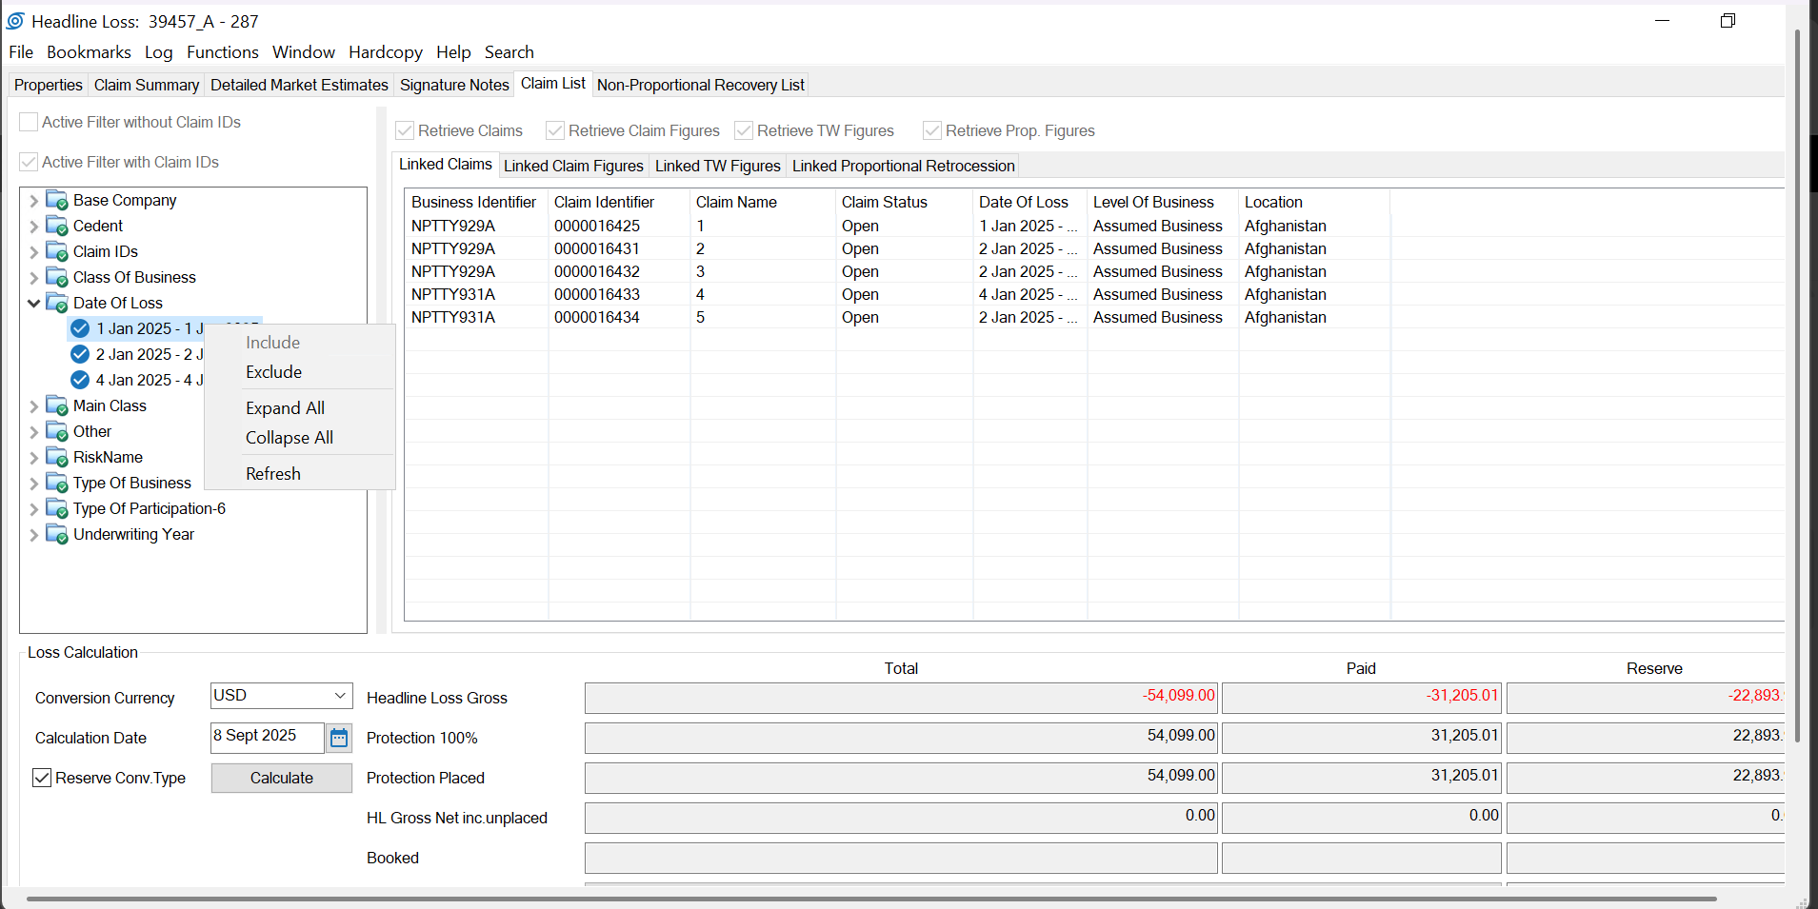Toggle the Reserve Conv.Type checkbox
The height and width of the screenshot is (909, 1818).
click(x=42, y=778)
